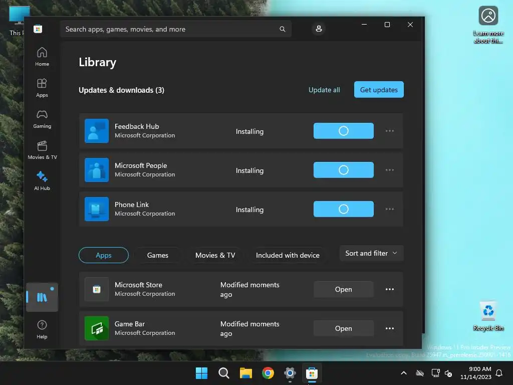The width and height of the screenshot is (513, 385).
Task: Open more options for Game Bar
Action: pyautogui.click(x=390, y=328)
